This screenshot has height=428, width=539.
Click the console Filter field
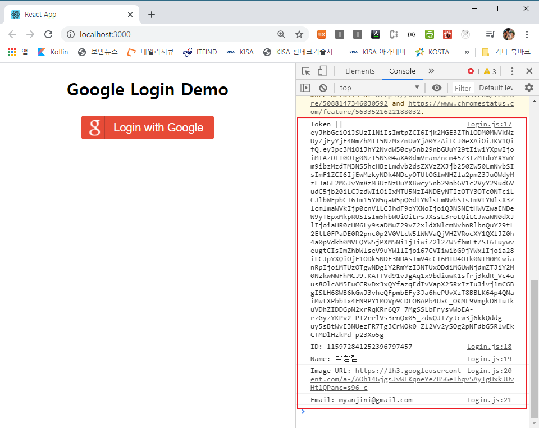click(x=463, y=88)
